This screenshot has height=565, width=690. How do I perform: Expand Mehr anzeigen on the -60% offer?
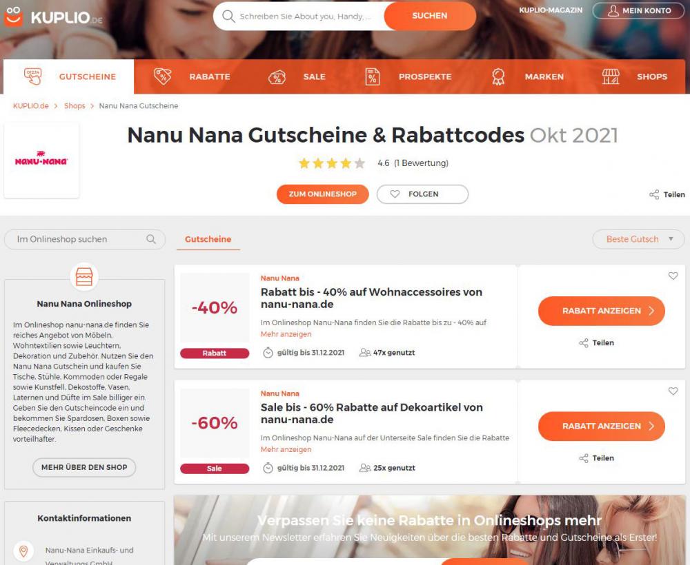point(286,449)
